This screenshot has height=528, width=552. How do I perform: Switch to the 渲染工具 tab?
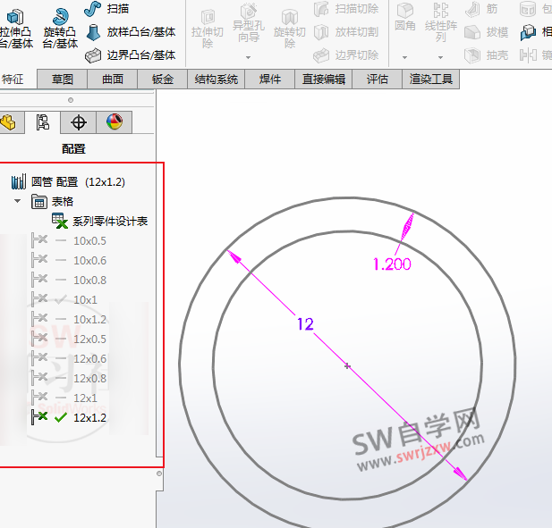(x=430, y=80)
